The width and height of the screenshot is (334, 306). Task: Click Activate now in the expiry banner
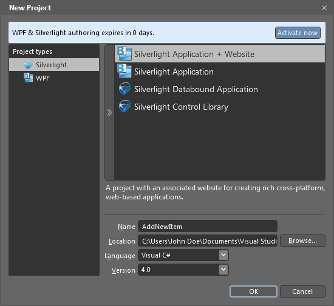[x=298, y=33]
